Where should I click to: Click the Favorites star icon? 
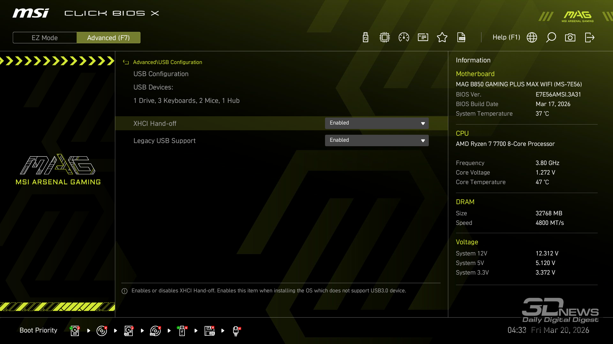[x=442, y=38]
